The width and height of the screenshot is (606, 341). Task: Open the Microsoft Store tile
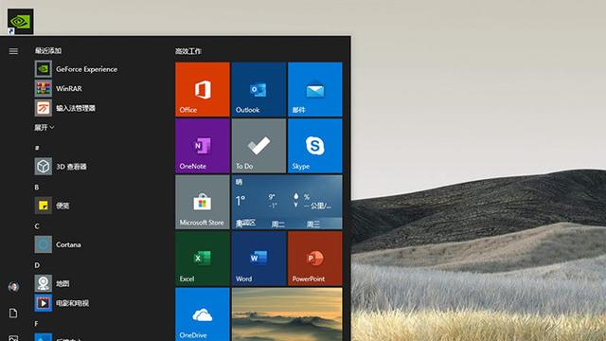203,202
